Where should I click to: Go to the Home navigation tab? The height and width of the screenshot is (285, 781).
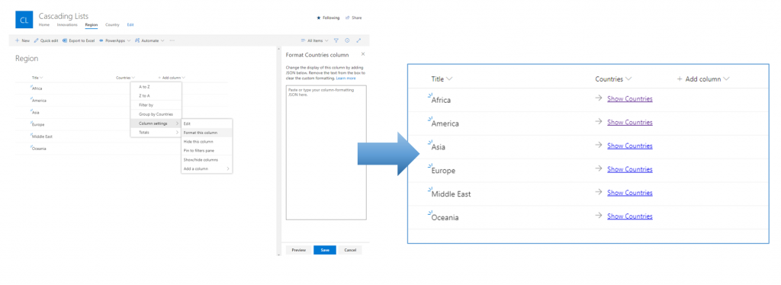[x=44, y=25]
